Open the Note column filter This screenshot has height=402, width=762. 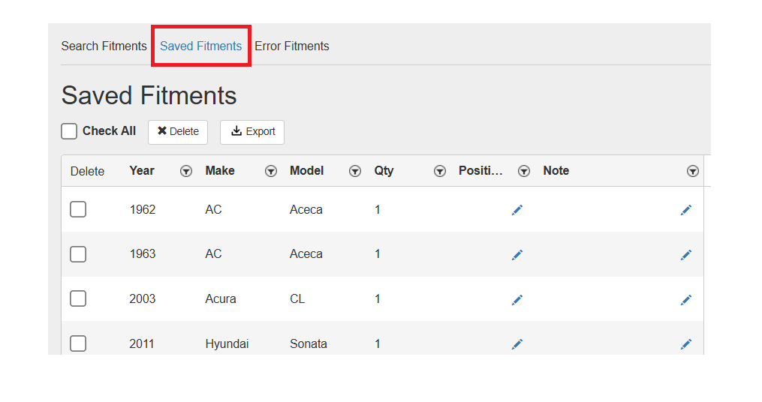pos(693,171)
